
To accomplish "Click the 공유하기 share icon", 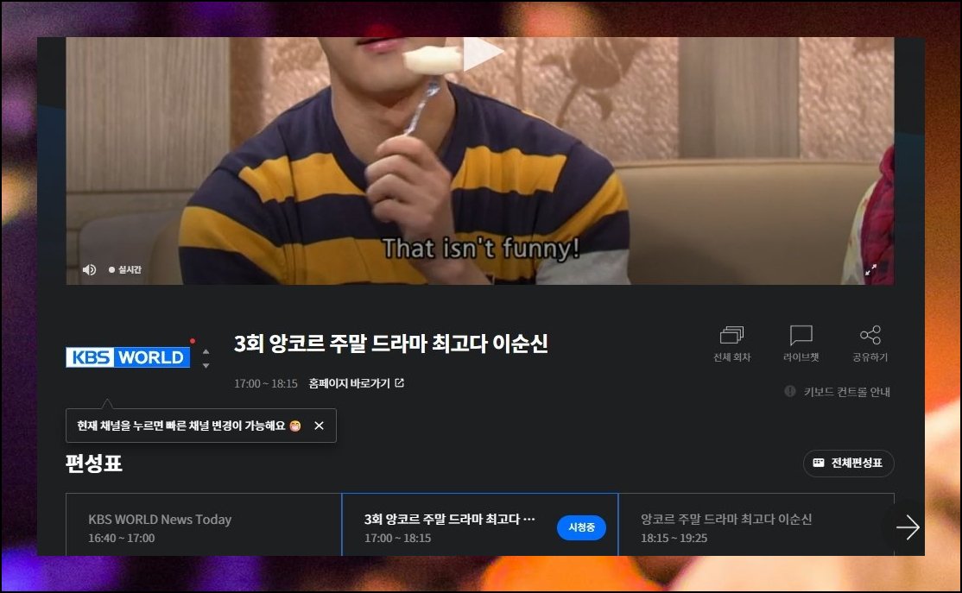I will 870,344.
